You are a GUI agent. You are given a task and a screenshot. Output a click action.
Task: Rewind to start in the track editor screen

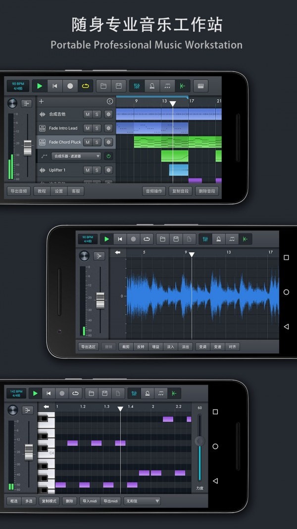point(55,86)
